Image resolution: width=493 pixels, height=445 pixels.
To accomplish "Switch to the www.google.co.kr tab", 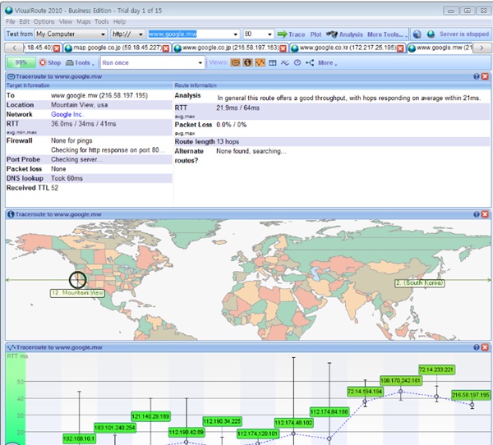I will (348, 48).
